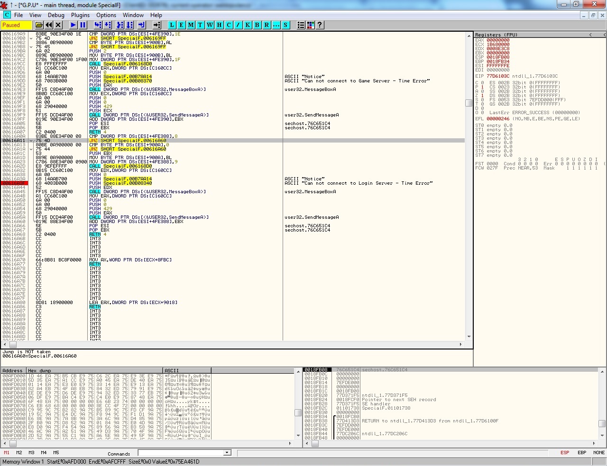The image size is (607, 466).
Task: Show References via R button
Action: tap(267, 25)
